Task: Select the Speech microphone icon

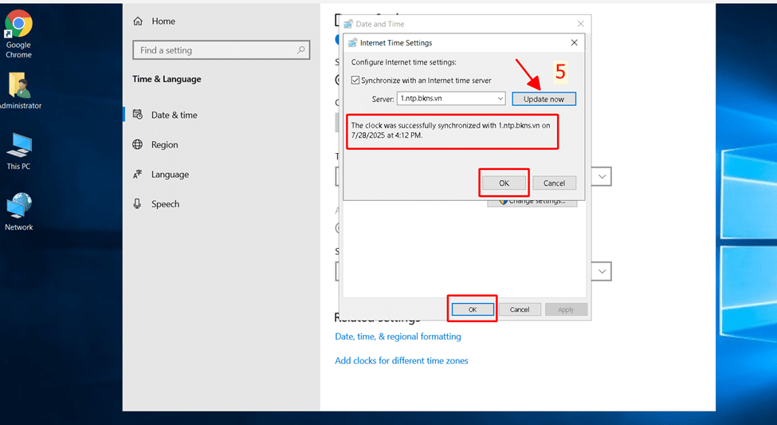Action: (x=138, y=204)
